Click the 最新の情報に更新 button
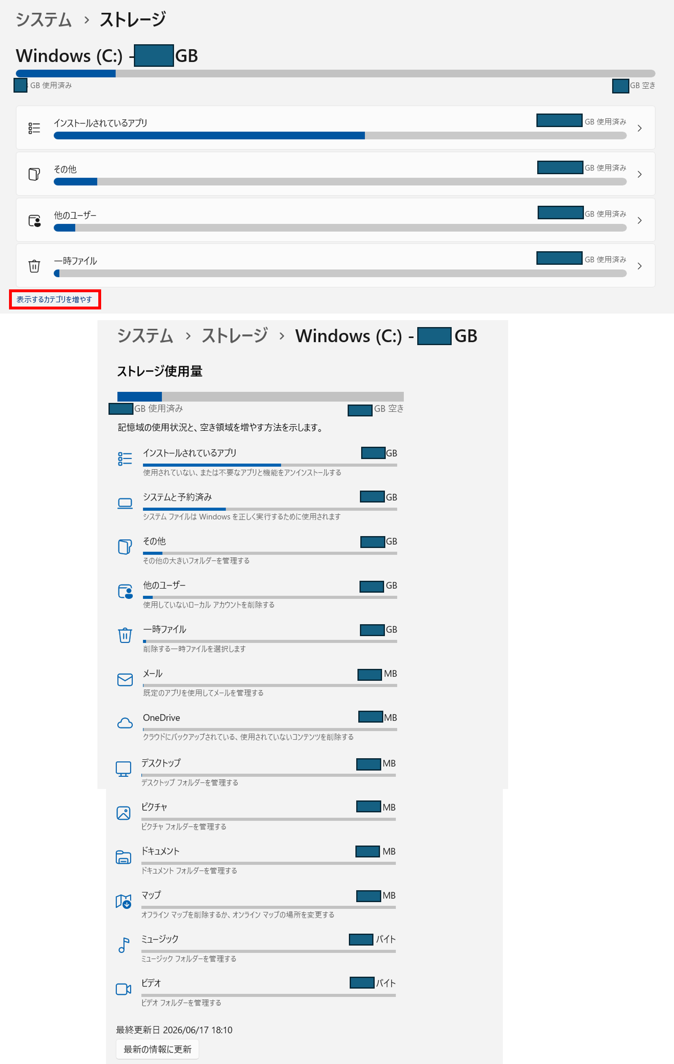 pyautogui.click(x=157, y=1049)
